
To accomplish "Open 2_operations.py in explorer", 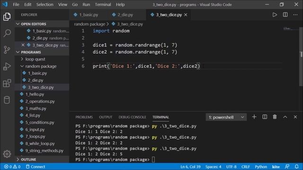I will pos(40,101).
